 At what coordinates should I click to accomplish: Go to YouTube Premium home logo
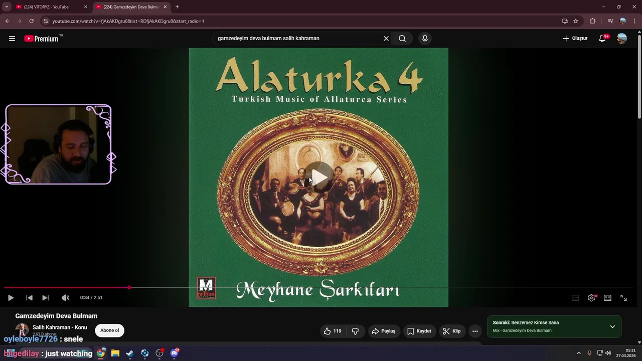point(41,39)
